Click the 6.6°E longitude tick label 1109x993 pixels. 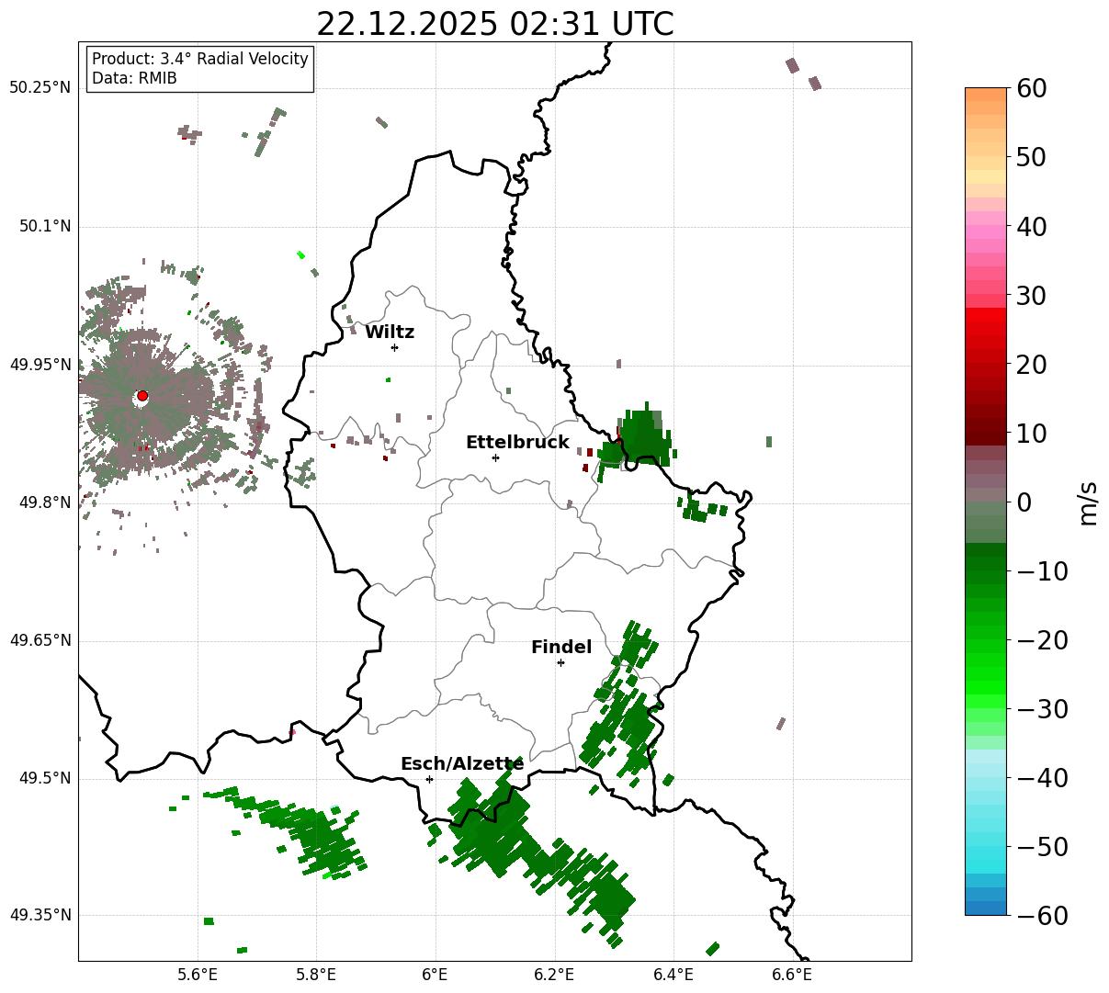point(793,975)
